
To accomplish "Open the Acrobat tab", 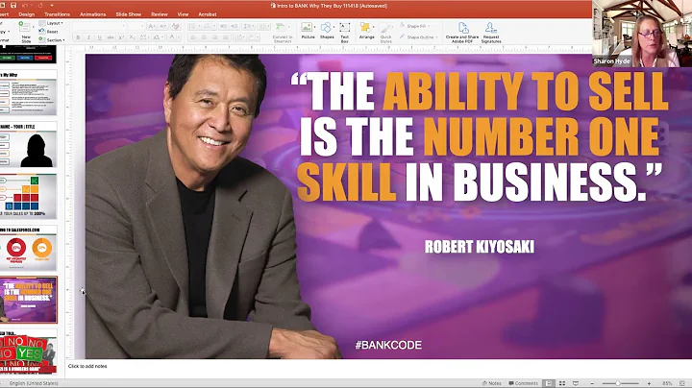I will point(208,14).
